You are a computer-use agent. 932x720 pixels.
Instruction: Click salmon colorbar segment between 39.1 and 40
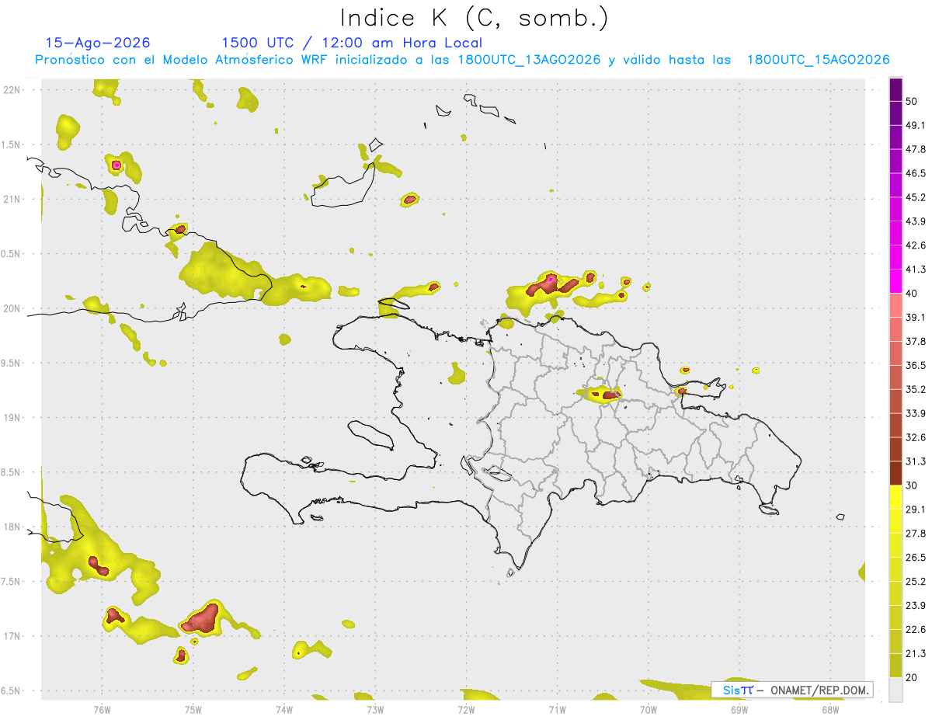pyautogui.click(x=896, y=305)
